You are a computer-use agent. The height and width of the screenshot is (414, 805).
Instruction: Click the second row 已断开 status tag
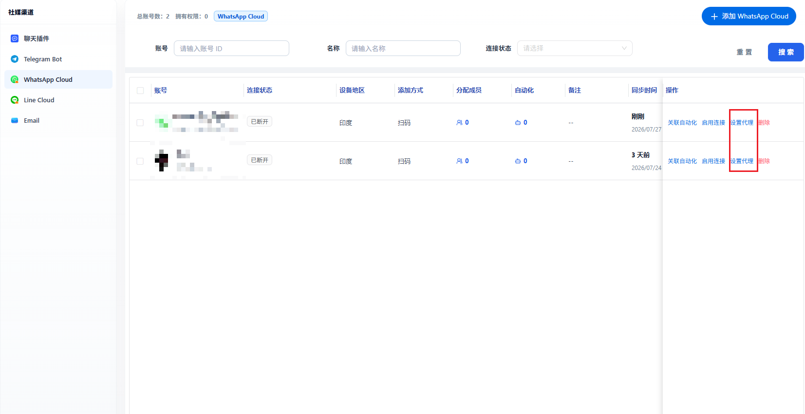pos(260,160)
